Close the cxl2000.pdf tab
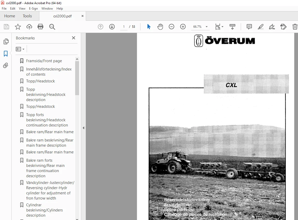Viewport: 298px width, 220px height. click(82, 16)
